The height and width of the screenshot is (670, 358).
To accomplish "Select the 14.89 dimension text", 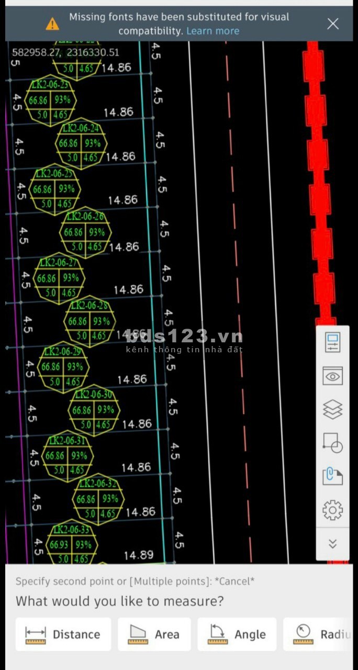I will (139, 555).
